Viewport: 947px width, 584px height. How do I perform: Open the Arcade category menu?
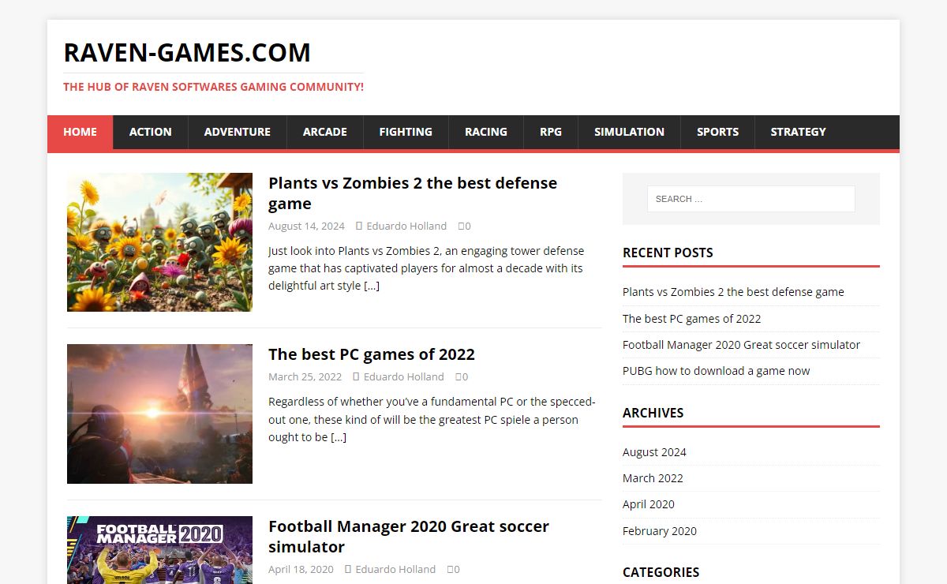coord(325,132)
